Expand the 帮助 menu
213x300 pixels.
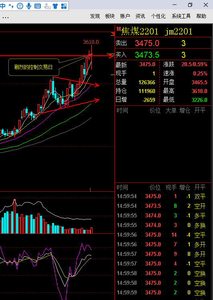click(201, 16)
